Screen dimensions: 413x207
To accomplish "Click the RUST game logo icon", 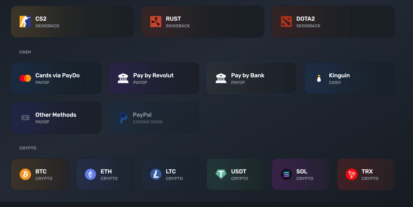I will 156,22.
